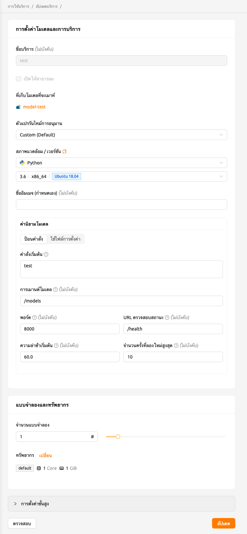Click the model-test folder icon
Image resolution: width=247 pixels, height=534 pixels.
pyautogui.click(x=18, y=107)
